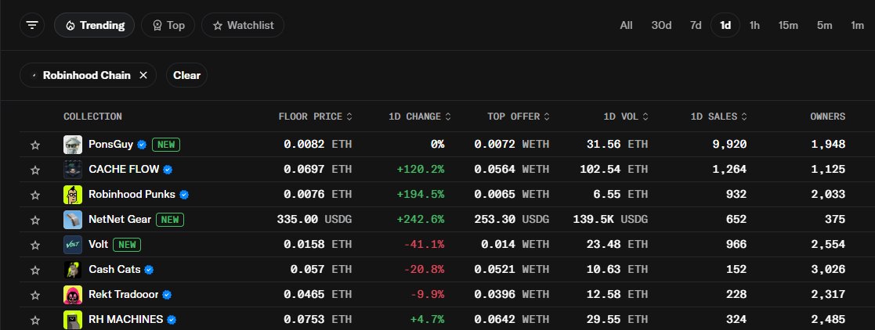The image size is (875, 330).
Task: Select the 7d time range
Action: [696, 25]
